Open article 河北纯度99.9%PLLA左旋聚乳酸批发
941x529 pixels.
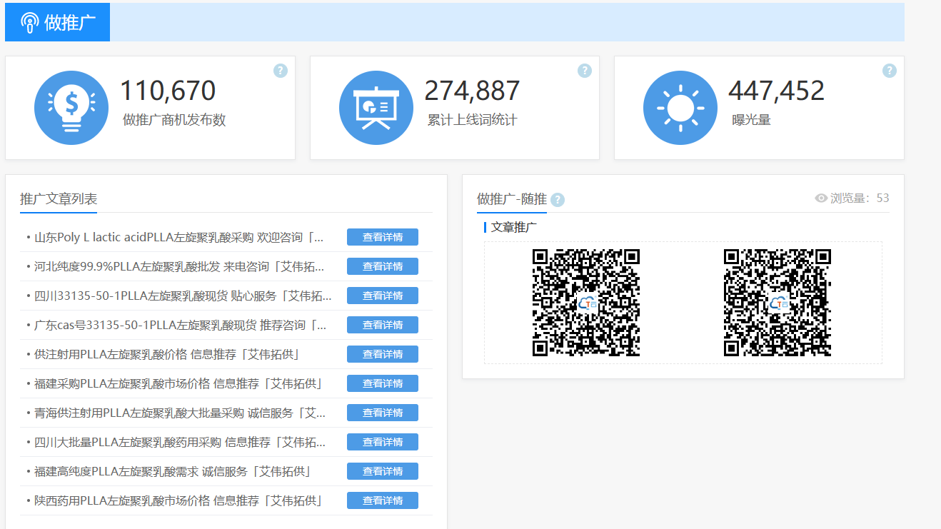point(180,266)
